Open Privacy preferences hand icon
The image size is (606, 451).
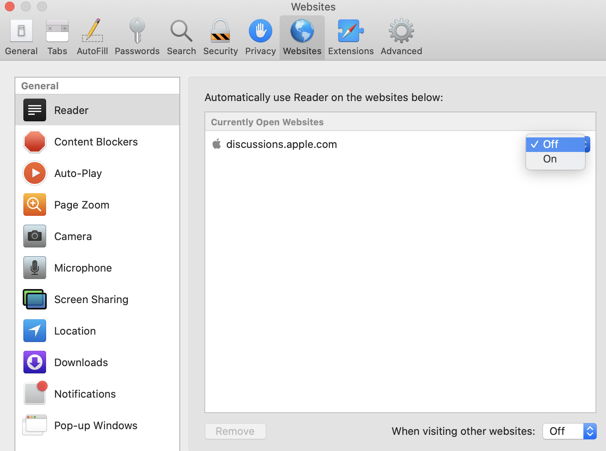tap(260, 31)
